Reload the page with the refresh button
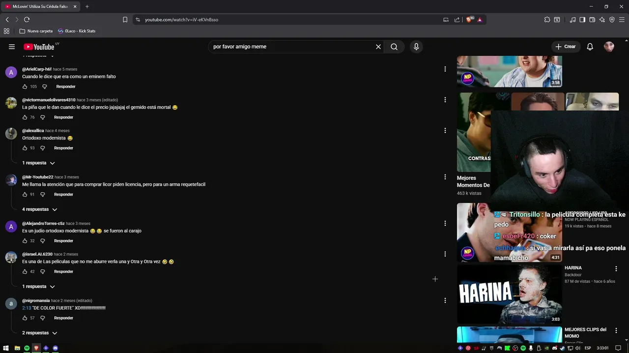This screenshot has height=353, width=629. pyautogui.click(x=27, y=20)
